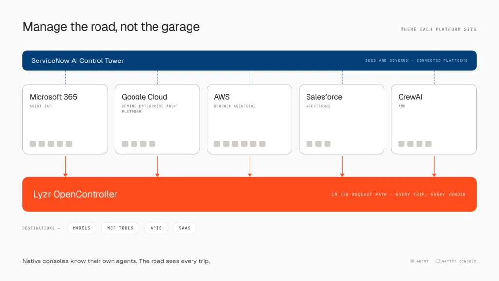The height and width of the screenshot is (281, 499).
Task: Select the Google Cloud platform card
Action: [157, 119]
